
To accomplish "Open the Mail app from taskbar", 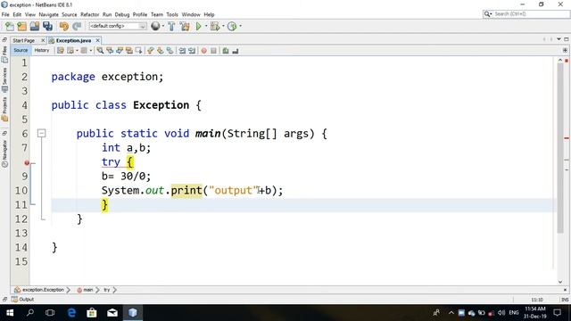I will click(112, 313).
